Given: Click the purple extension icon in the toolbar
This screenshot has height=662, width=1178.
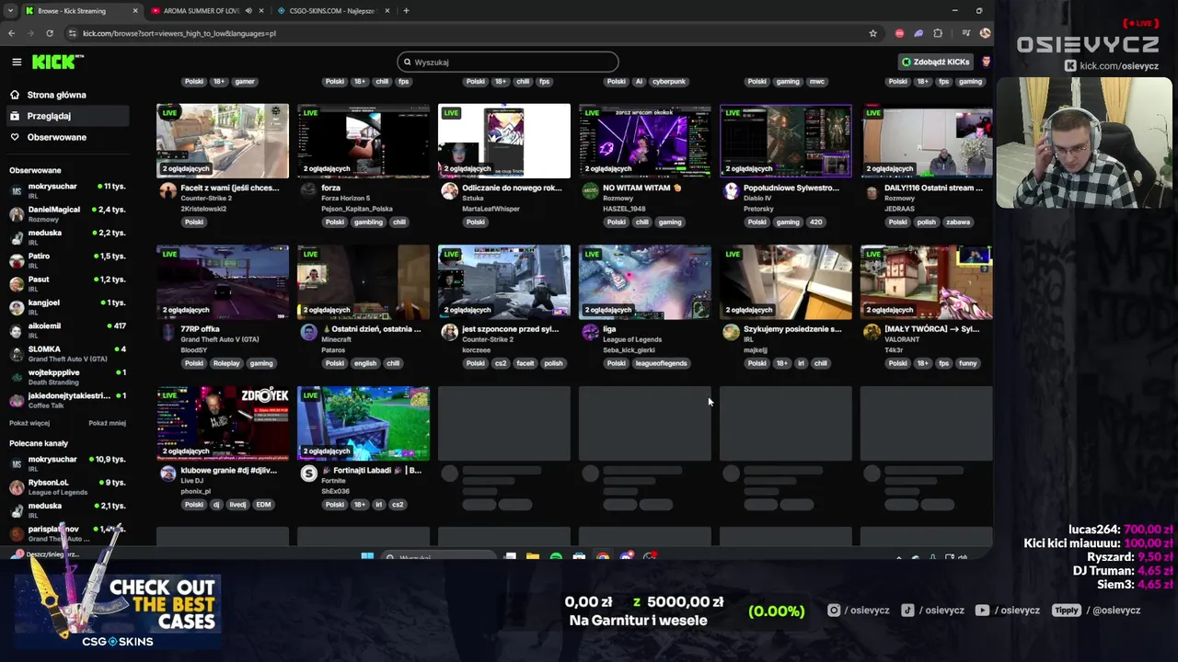Looking at the screenshot, I should coord(918,33).
